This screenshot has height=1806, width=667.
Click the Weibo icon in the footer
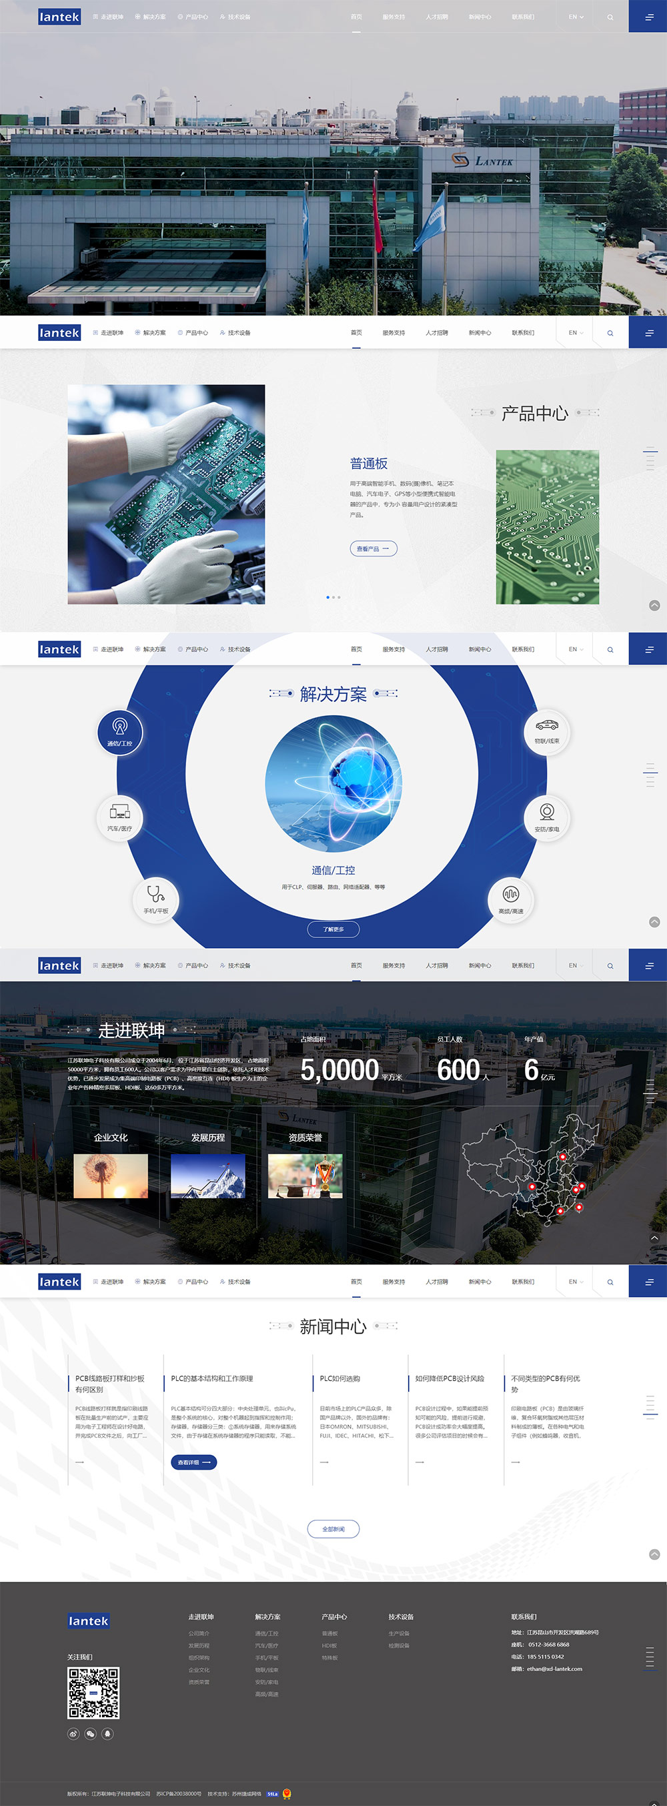73,1733
